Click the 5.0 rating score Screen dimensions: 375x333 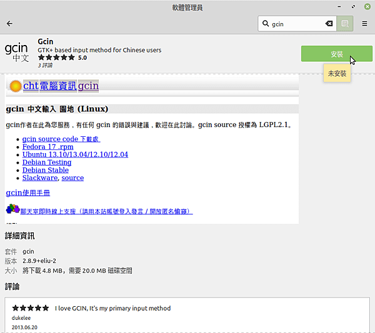[82, 57]
